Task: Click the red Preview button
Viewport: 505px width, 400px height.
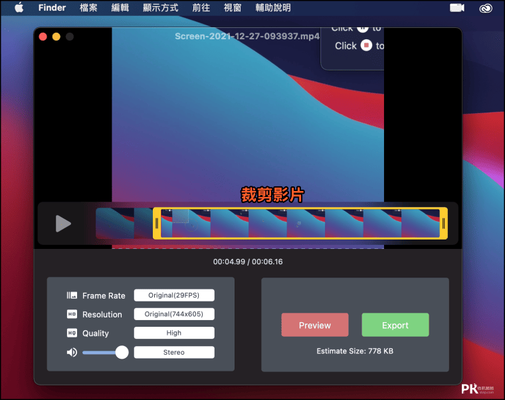Action: tap(315, 325)
